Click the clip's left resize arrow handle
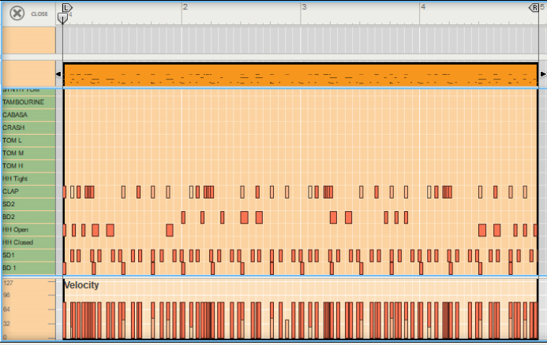Image resolution: width=547 pixels, height=345 pixels. (58, 74)
